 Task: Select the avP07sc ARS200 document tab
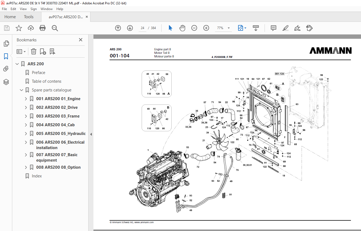click(66, 17)
